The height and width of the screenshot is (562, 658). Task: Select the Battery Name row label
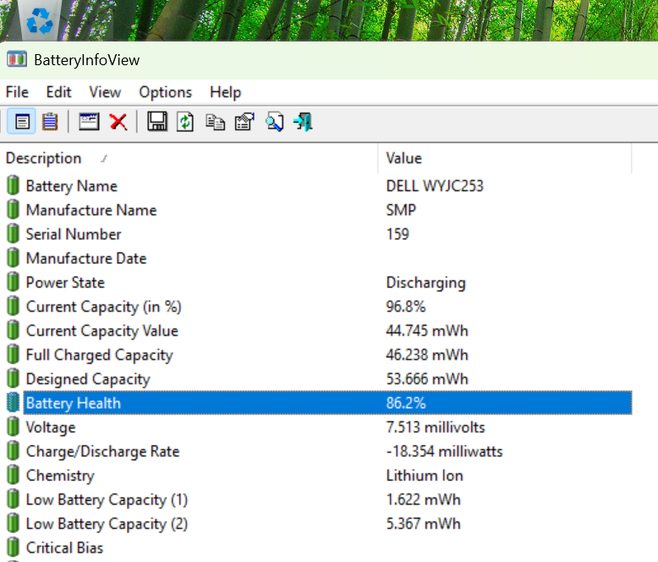[x=72, y=185]
